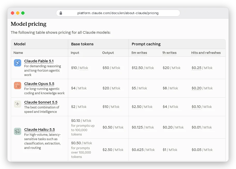Click the $0.01 / MTok cache hits cell
236x169 pixels.
202,127
